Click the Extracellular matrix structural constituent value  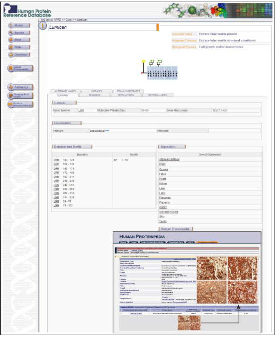(227, 40)
